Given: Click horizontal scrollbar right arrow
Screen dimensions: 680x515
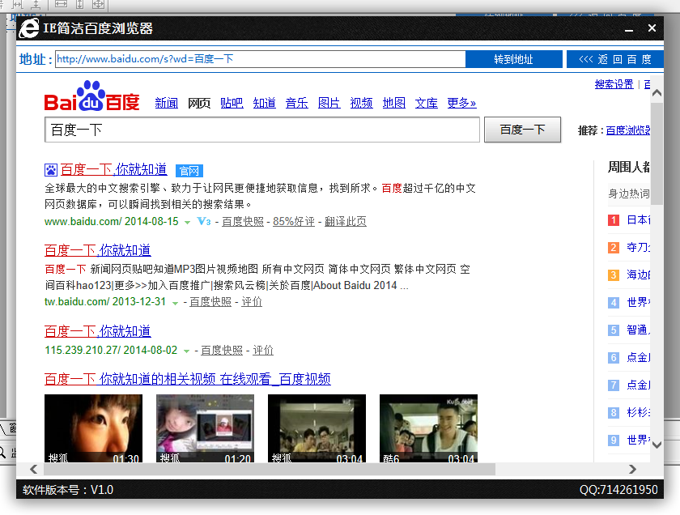Looking at the screenshot, I should point(632,469).
